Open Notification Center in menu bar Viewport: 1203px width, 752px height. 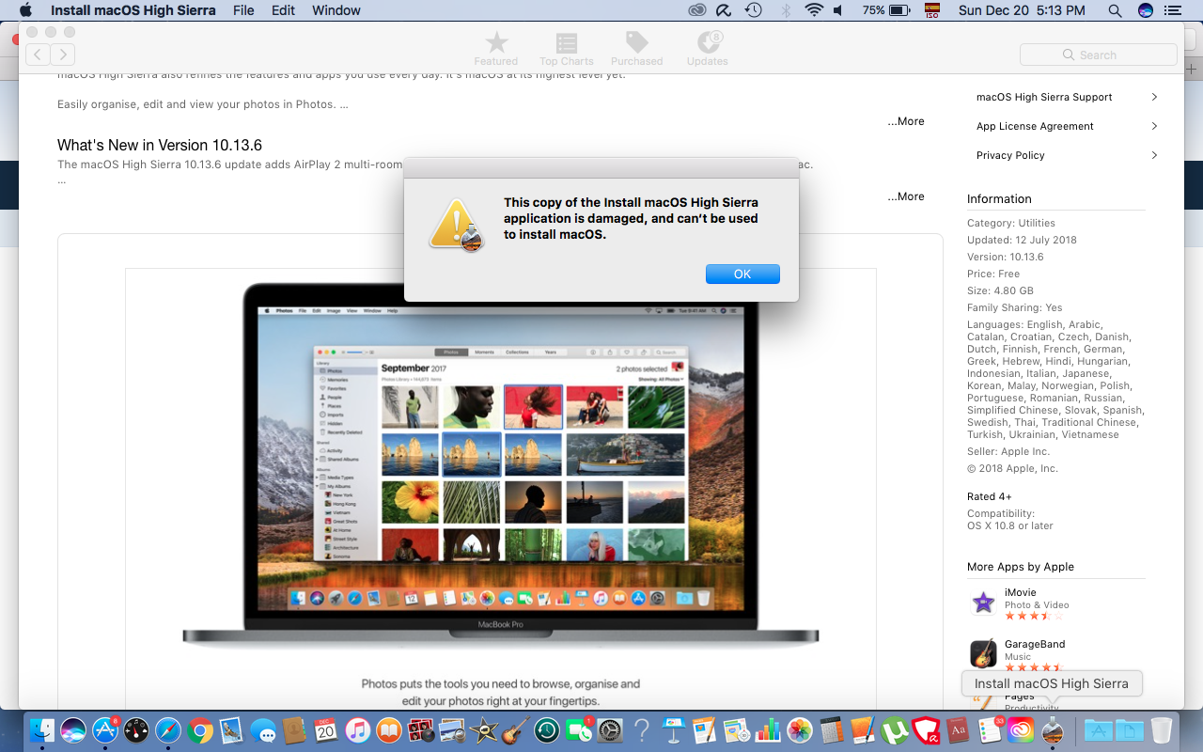click(1175, 10)
